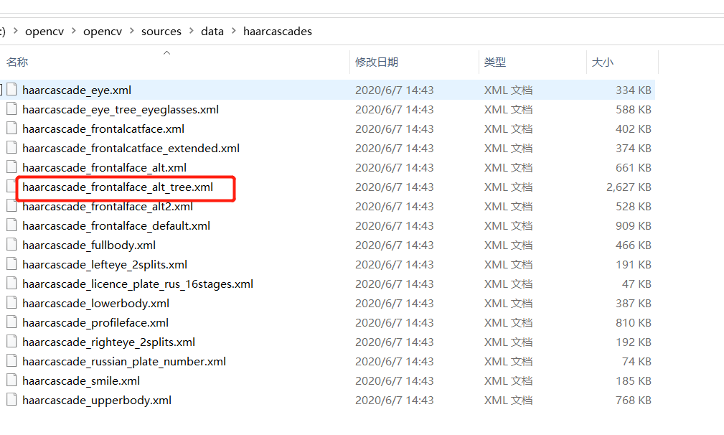This screenshot has width=724, height=435.
Task: Expand the chevron after data breadcrumb
Action: (234, 31)
